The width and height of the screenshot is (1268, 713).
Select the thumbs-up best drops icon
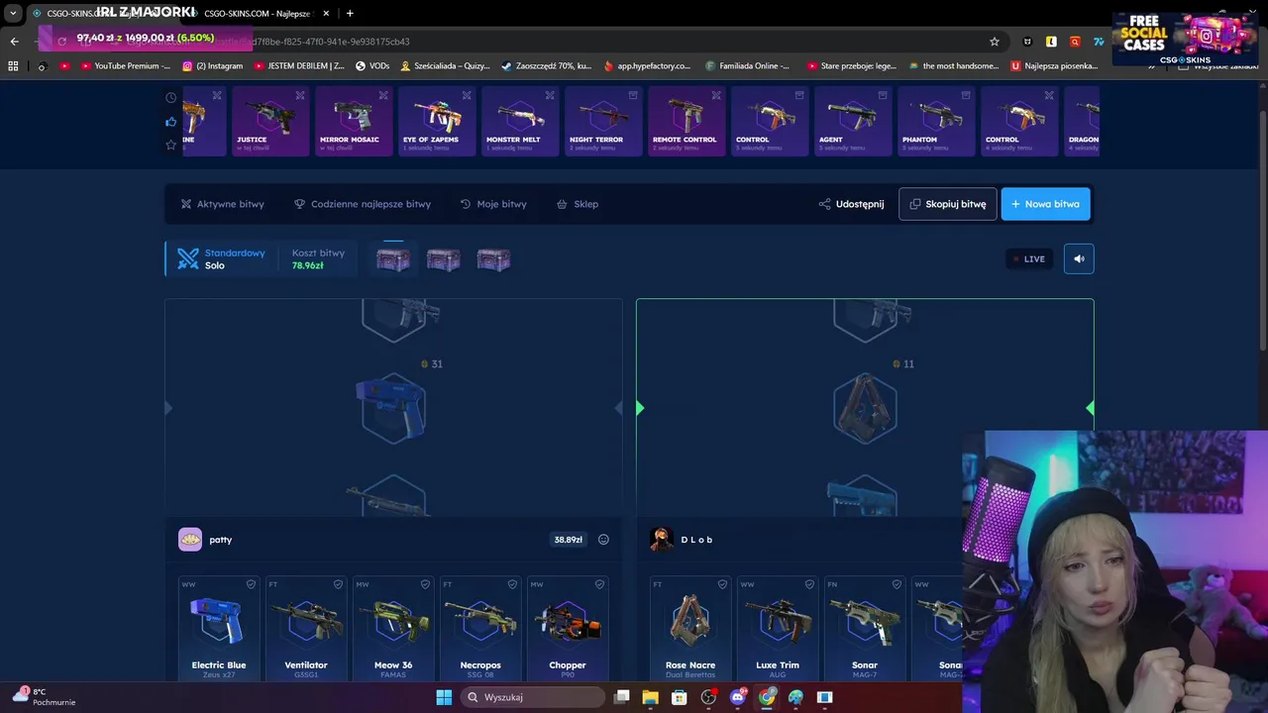171,122
